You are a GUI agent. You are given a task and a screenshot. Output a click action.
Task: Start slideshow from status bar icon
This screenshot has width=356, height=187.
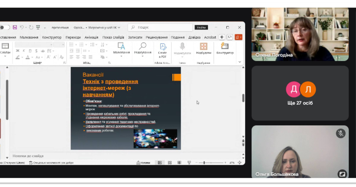point(189,163)
